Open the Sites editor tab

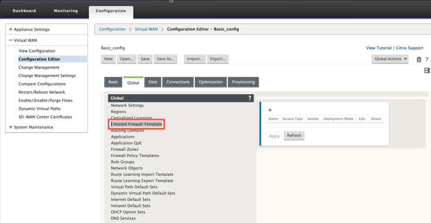click(x=152, y=82)
